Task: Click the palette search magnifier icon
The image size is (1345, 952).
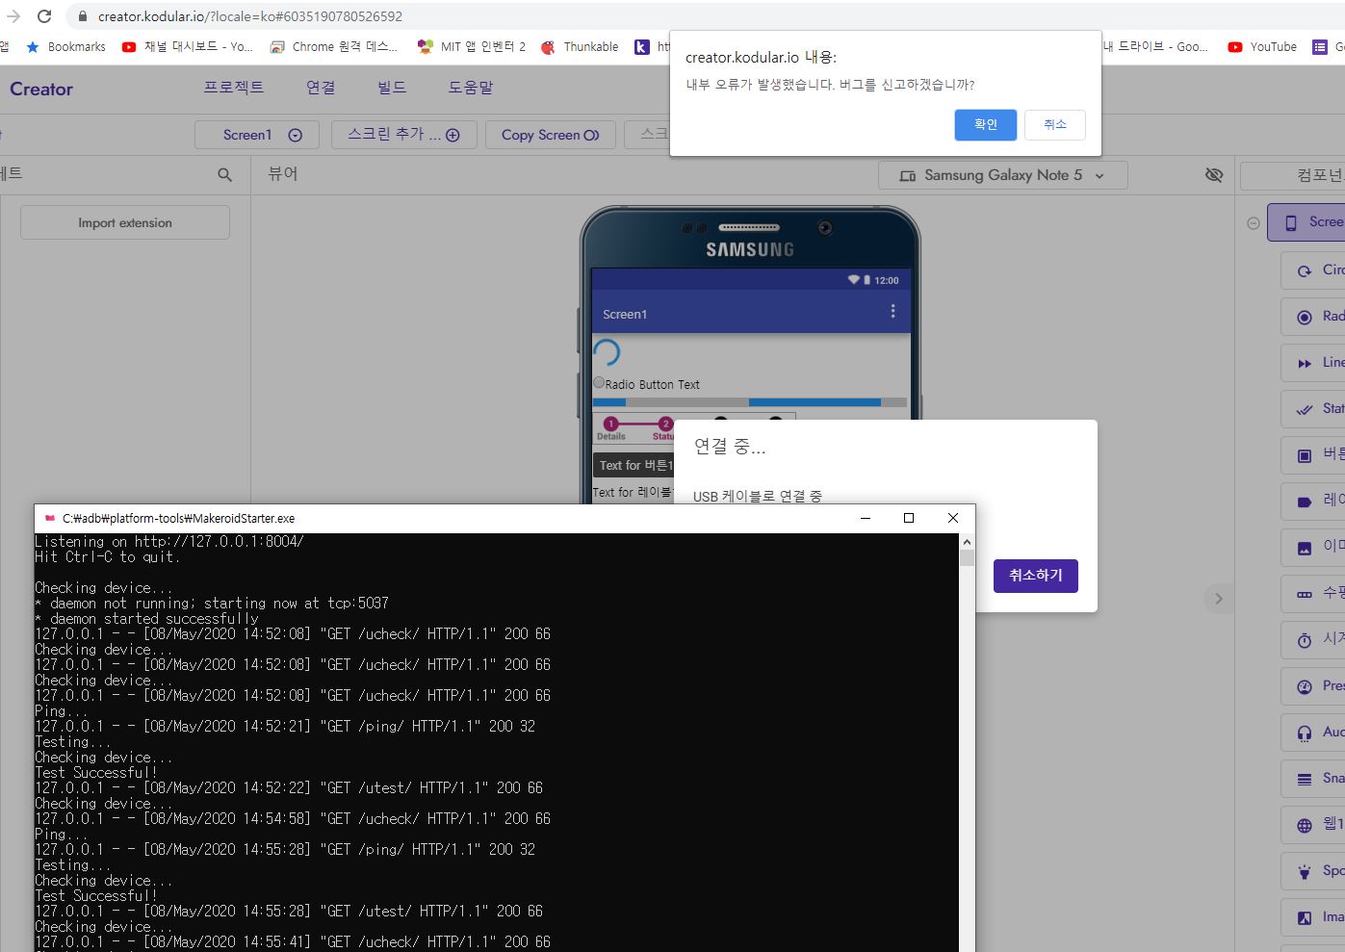Action: coord(224,175)
